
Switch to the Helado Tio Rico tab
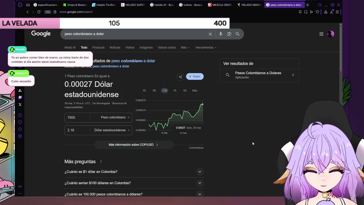coord(104,5)
